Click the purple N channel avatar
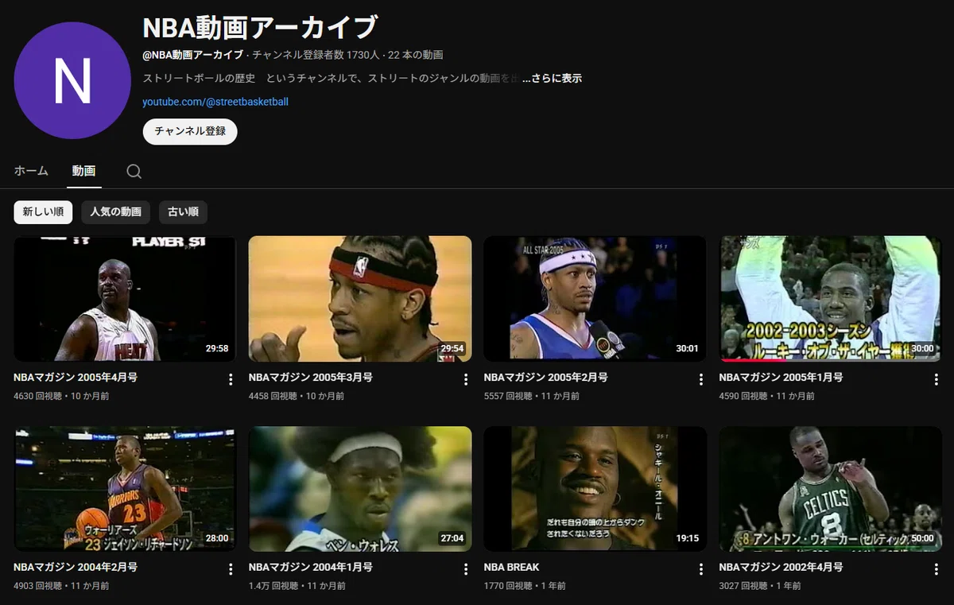Image resolution: width=954 pixels, height=605 pixels. point(72,81)
